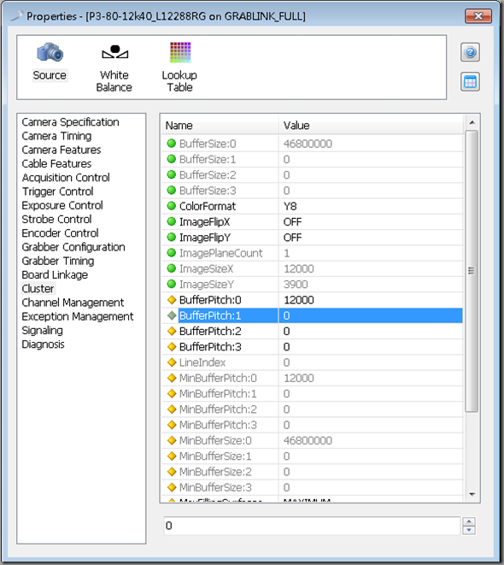Click the table view icon below help
Screen dimensions: 504x565
tap(470, 82)
